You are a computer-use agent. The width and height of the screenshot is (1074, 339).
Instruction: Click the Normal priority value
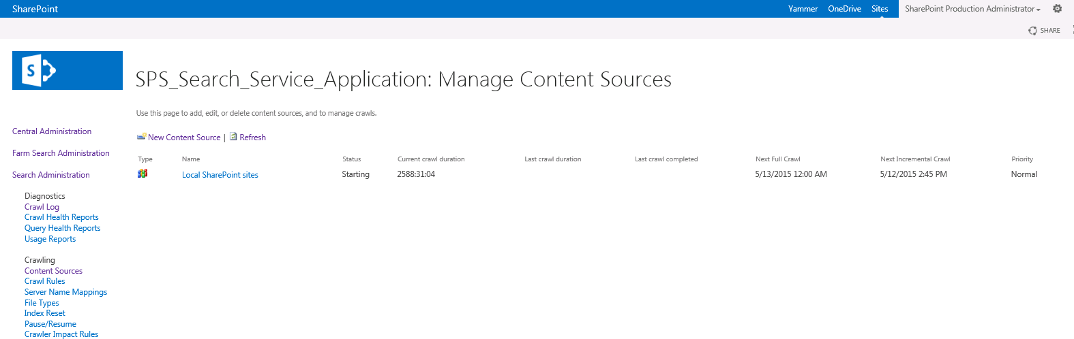pyautogui.click(x=1024, y=174)
